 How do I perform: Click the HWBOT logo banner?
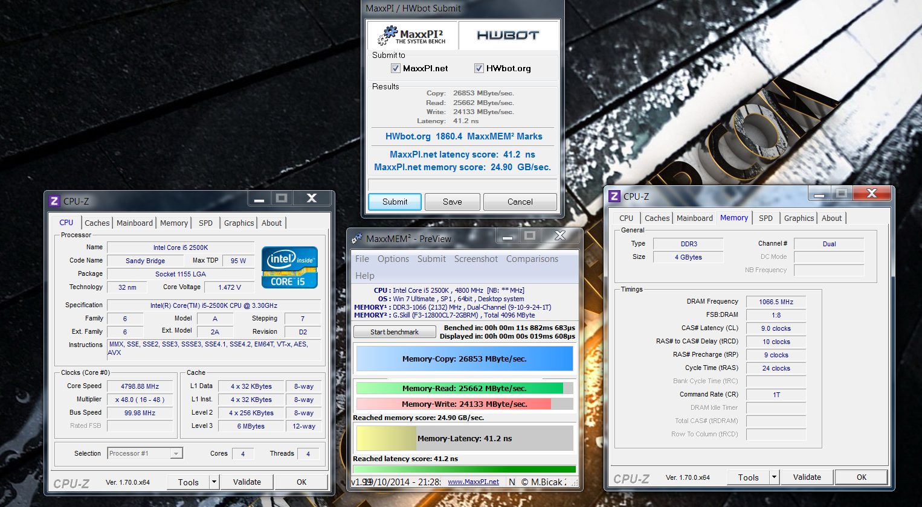point(508,36)
